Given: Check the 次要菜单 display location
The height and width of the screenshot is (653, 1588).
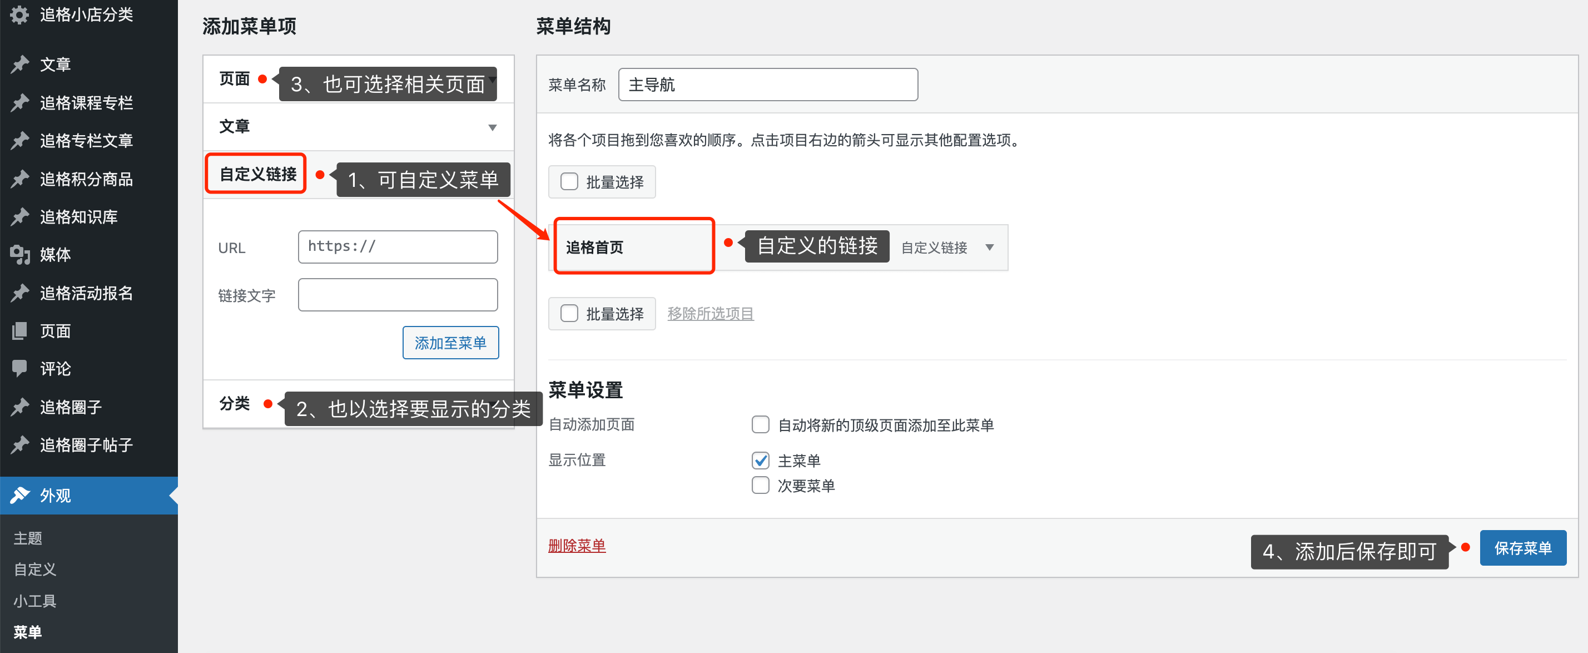Looking at the screenshot, I should coord(760,486).
